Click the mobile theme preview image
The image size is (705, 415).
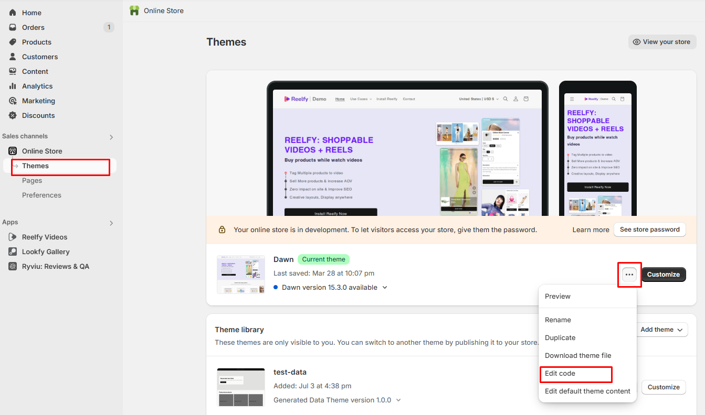click(x=598, y=148)
